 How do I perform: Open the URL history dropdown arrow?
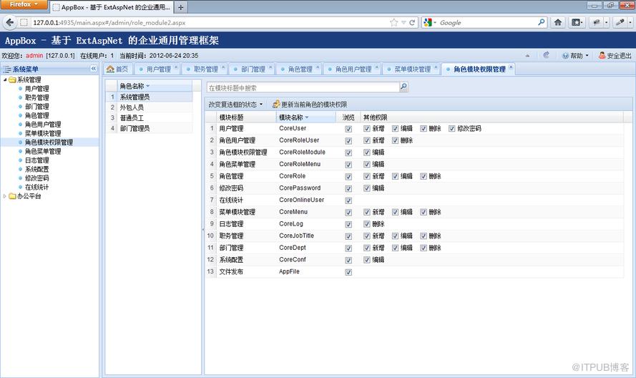403,23
